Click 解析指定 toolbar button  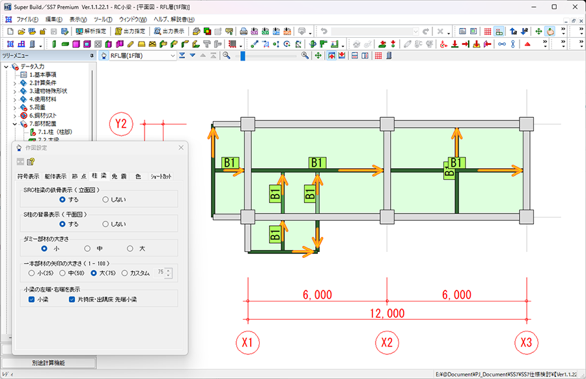coord(91,31)
